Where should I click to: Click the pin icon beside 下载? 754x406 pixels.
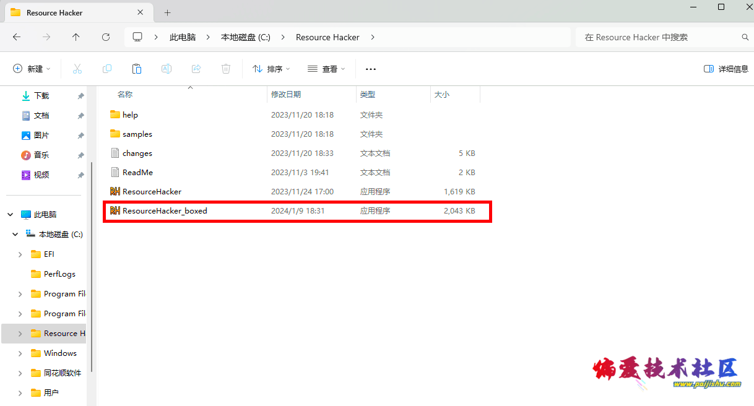click(x=80, y=96)
